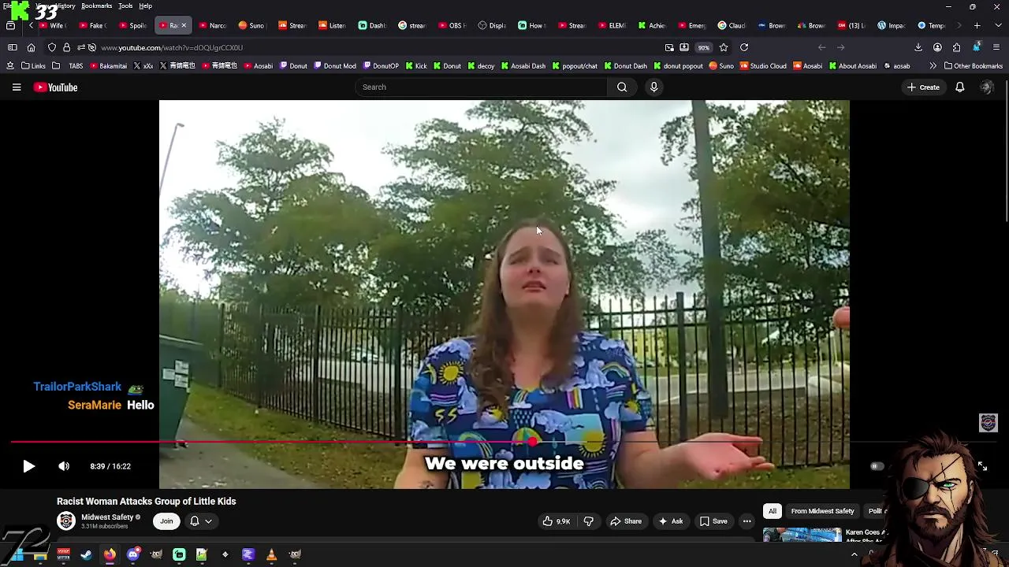Viewport: 1009px width, 567px height.
Task: Open YouTube notifications bell
Action: [x=960, y=87]
